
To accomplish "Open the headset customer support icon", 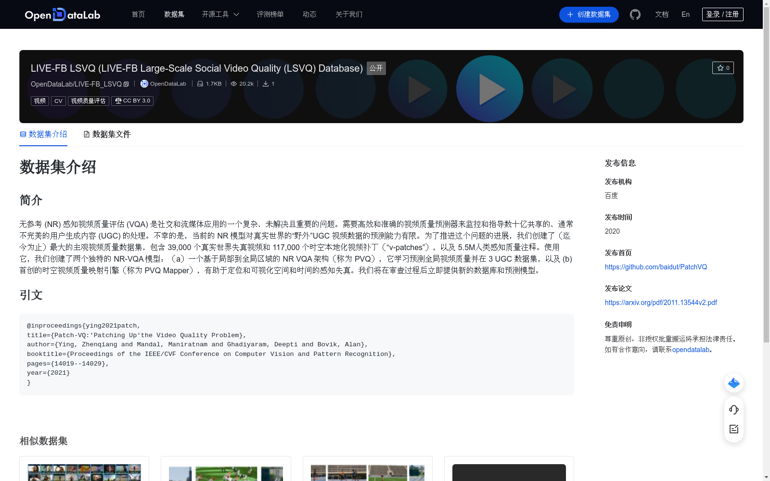I will click(734, 410).
